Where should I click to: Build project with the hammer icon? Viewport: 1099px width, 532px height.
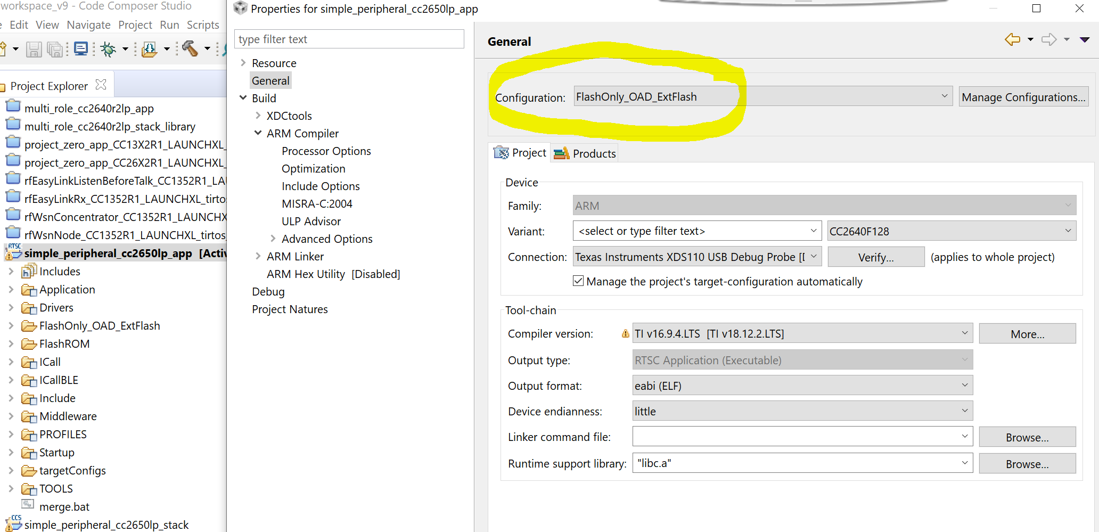[190, 49]
